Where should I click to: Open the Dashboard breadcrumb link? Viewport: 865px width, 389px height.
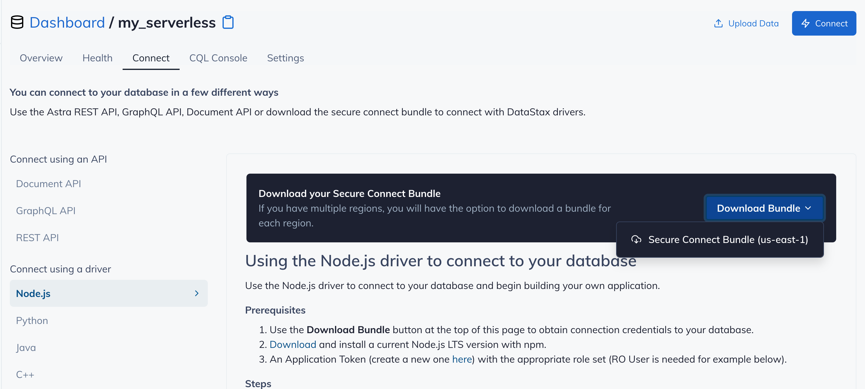(67, 22)
